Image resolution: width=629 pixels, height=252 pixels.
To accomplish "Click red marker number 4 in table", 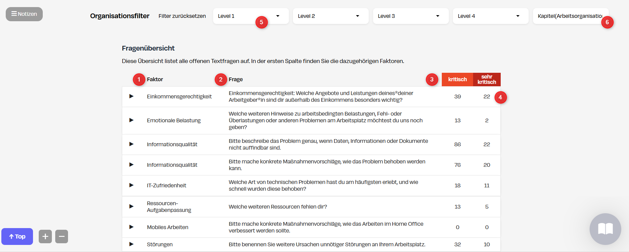I will click(x=500, y=97).
